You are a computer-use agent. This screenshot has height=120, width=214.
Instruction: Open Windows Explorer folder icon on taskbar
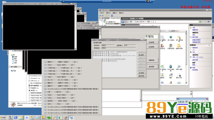(x=21, y=118)
